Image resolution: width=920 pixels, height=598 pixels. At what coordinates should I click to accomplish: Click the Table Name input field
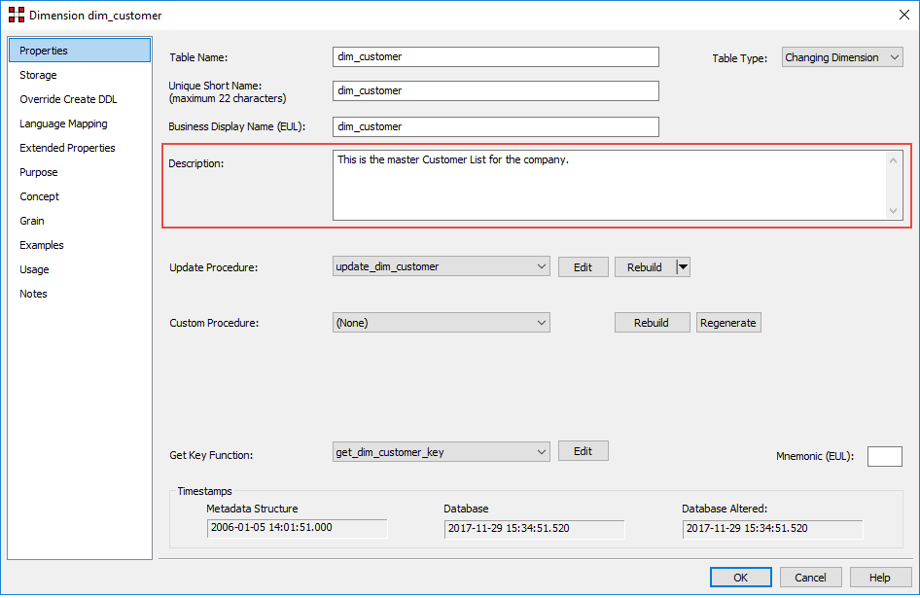pos(496,57)
